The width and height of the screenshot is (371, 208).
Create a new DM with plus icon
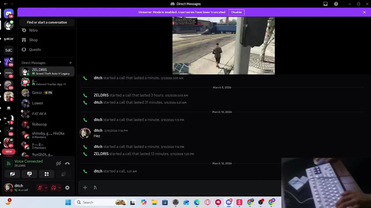(70, 63)
